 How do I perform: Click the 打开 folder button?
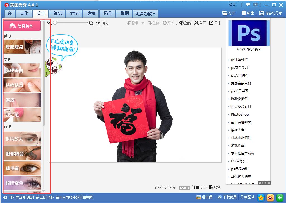tap(229, 13)
